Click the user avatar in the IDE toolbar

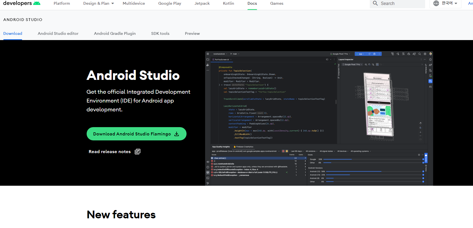(x=430, y=54)
